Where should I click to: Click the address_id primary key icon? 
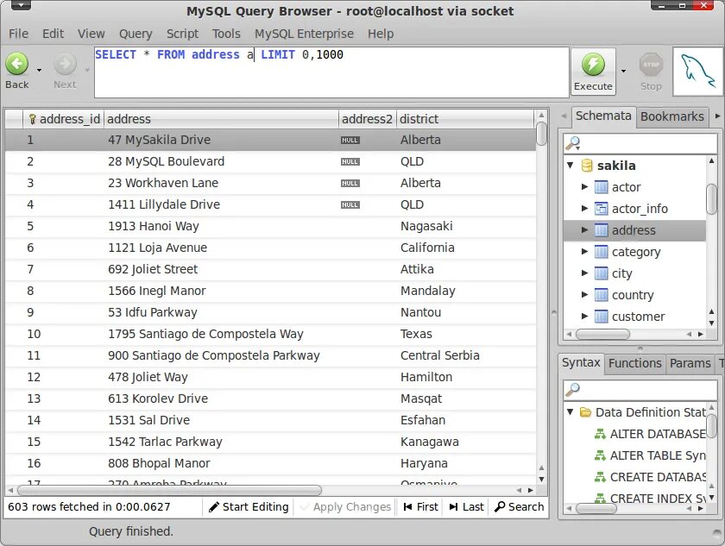point(32,119)
